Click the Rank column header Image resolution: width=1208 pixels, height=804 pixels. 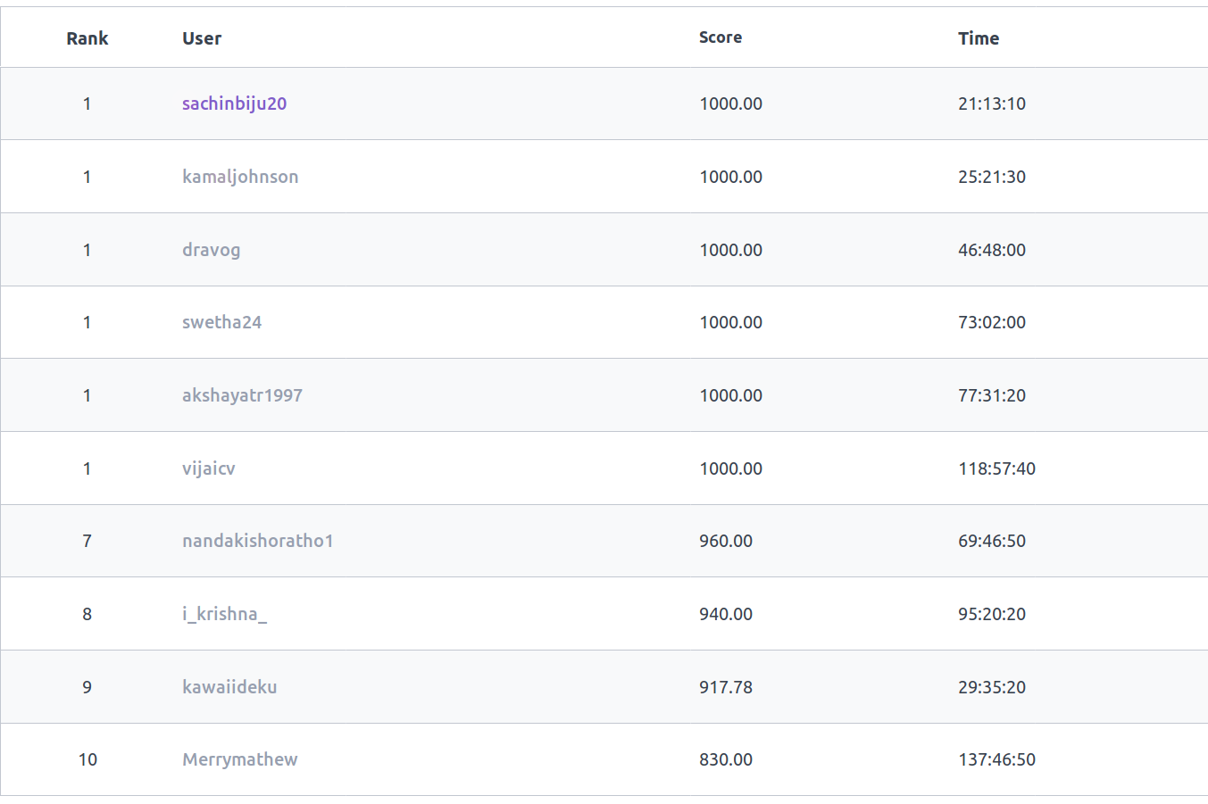pyautogui.click(x=87, y=38)
